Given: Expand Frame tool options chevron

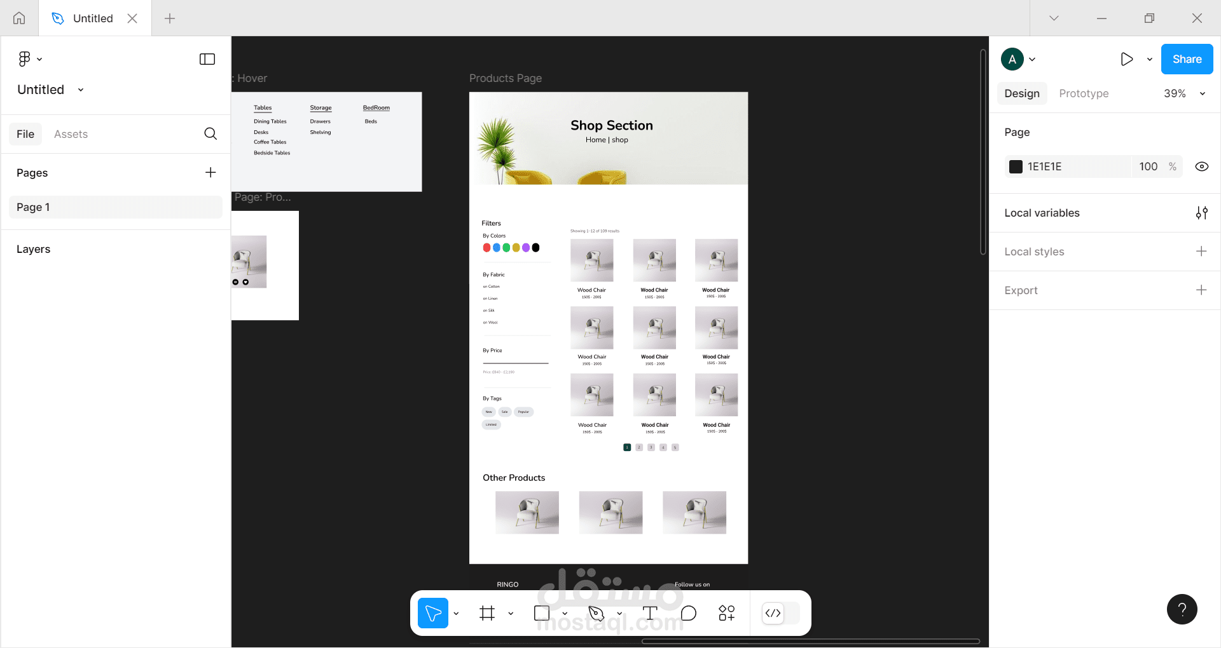Looking at the screenshot, I should (x=511, y=613).
